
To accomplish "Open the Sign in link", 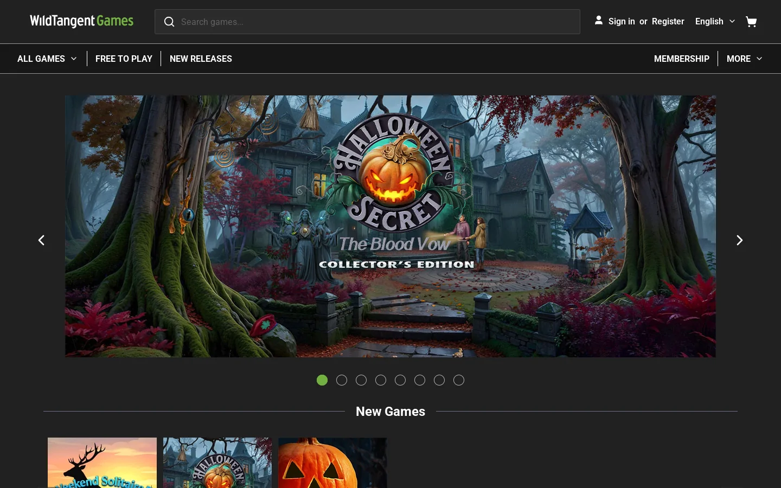I will click(622, 22).
